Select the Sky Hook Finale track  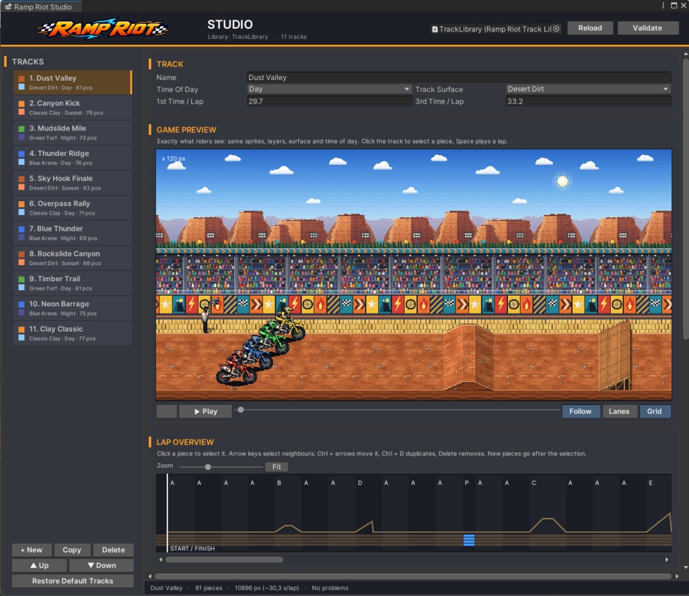(x=73, y=183)
